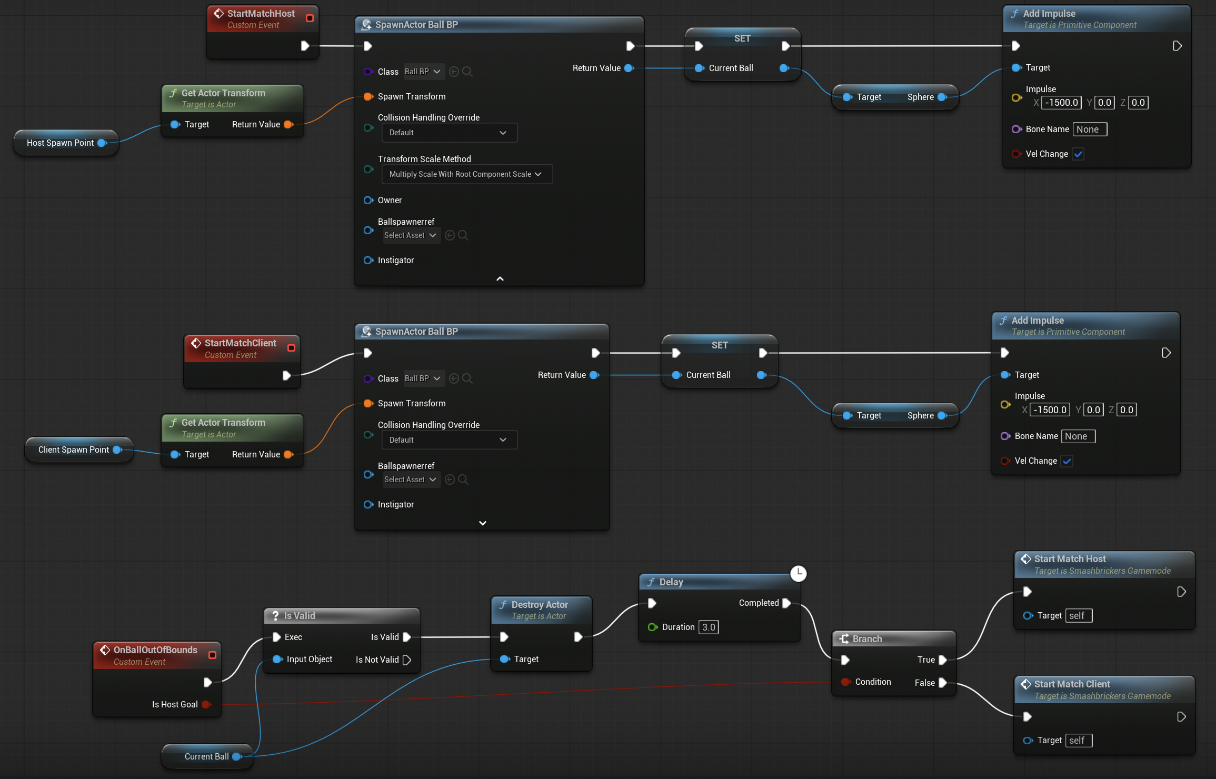This screenshot has width=1216, height=779.
Task: Select the lower Add Impulse node title
Action: point(1038,321)
